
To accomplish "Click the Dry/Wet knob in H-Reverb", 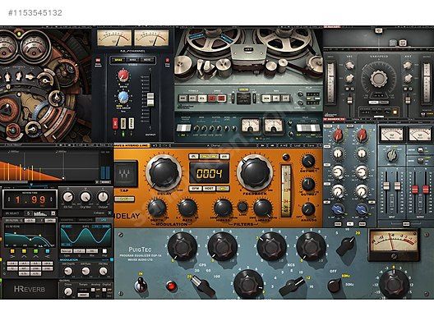I will (x=85, y=197).
